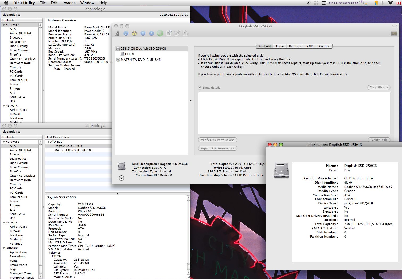Select Dogfish SSD 256GB row in ATA Device Tree
This screenshot has width=402, height=279.
coord(78,146)
